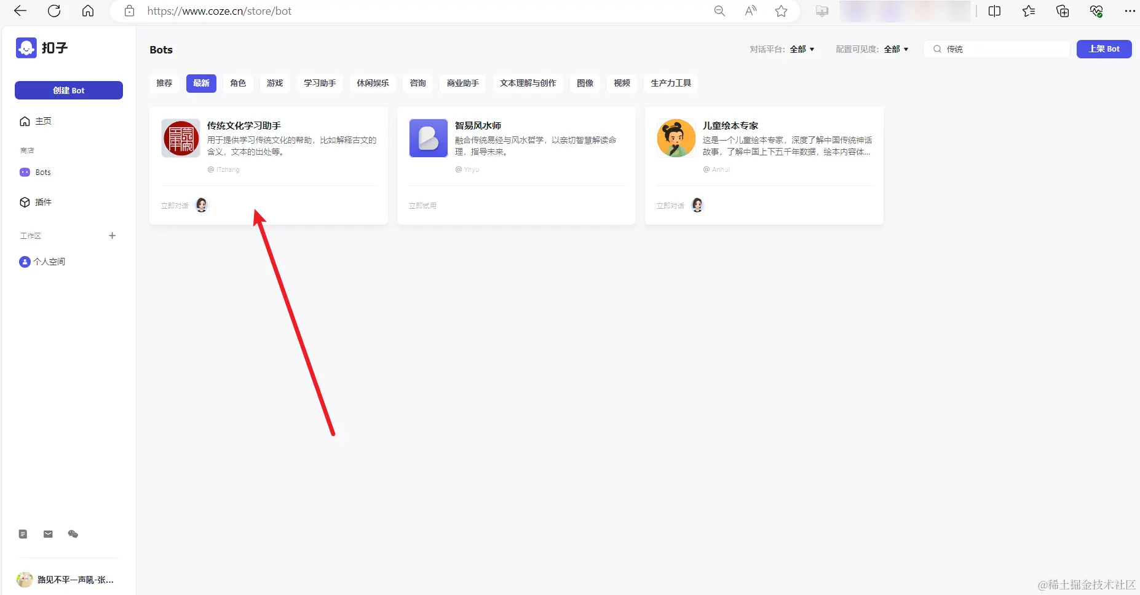The image size is (1140, 595).
Task: Switch to 文本理解与创作 tab
Action: coord(528,84)
